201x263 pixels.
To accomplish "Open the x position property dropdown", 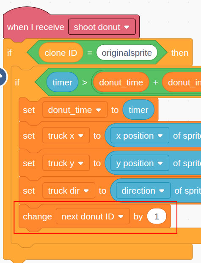I will [140, 136].
